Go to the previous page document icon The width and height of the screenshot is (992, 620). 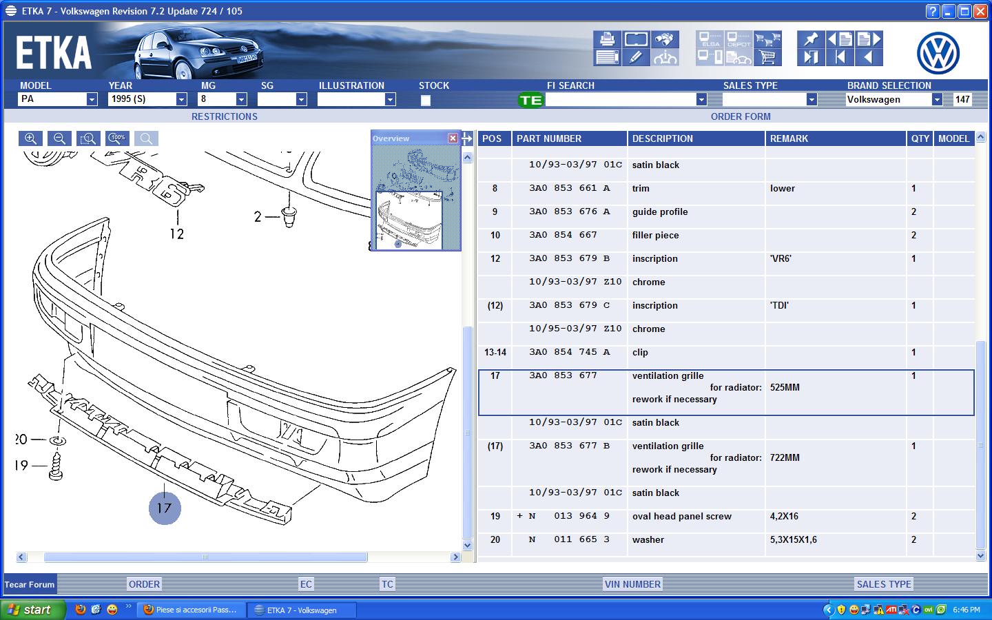pyautogui.click(x=840, y=39)
